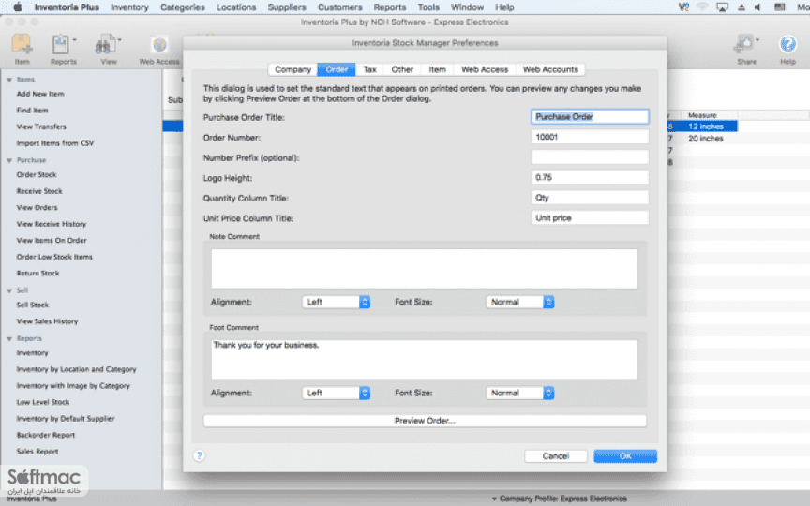This screenshot has width=810, height=506.
Task: Click the eject icon in menu bar
Action: [742, 7]
